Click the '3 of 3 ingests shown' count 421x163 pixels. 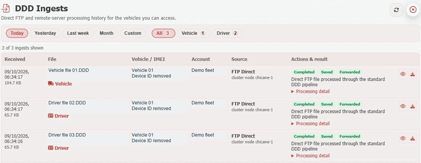(23, 48)
